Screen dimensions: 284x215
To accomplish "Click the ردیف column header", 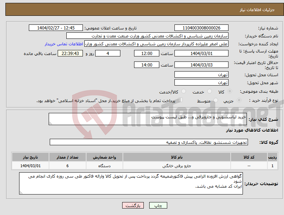I will 272,157.
